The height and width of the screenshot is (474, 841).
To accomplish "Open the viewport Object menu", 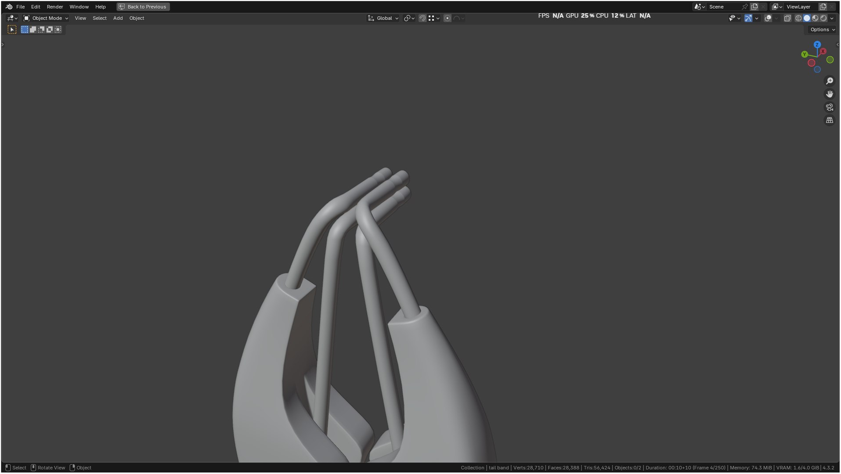I will pyautogui.click(x=137, y=18).
